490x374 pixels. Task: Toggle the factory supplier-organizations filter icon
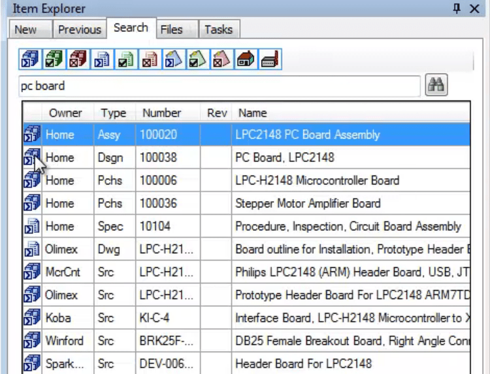coord(270,59)
